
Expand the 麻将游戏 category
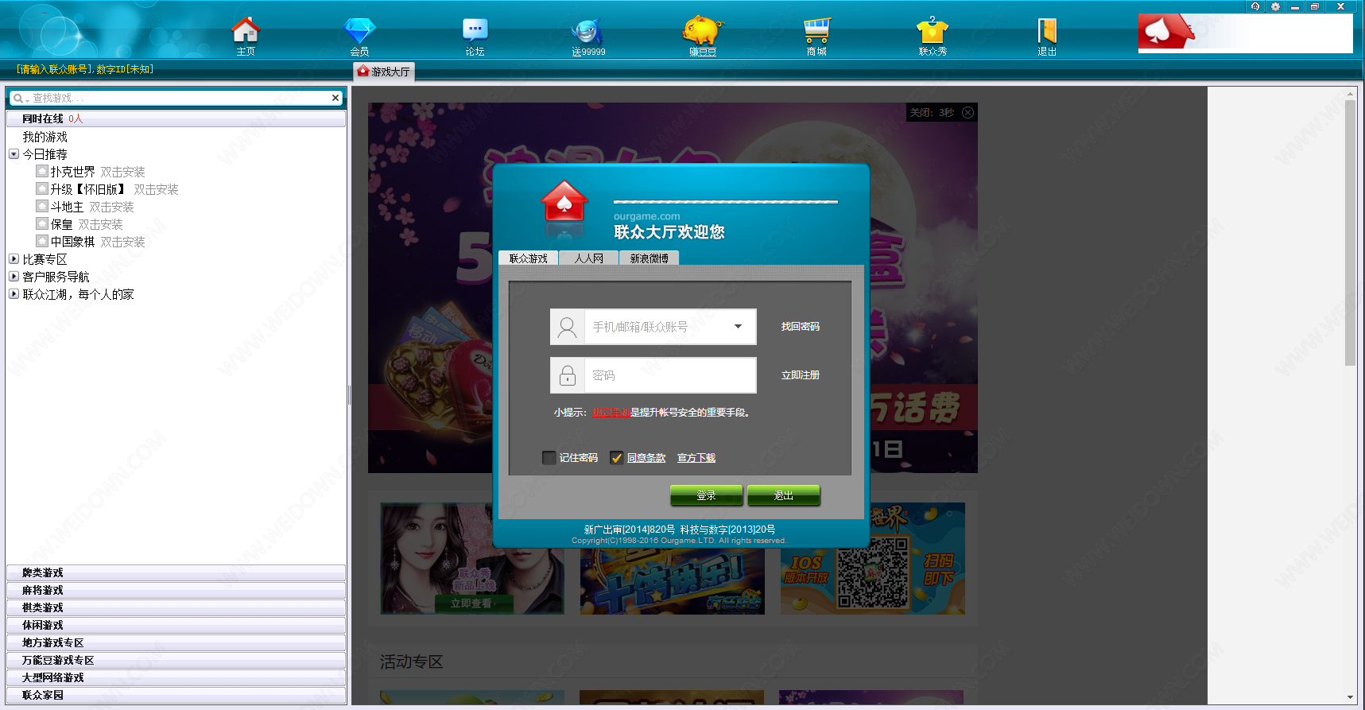click(176, 590)
